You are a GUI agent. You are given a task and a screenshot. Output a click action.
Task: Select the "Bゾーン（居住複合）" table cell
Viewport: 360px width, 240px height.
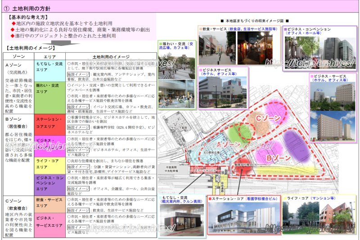point(19,155)
